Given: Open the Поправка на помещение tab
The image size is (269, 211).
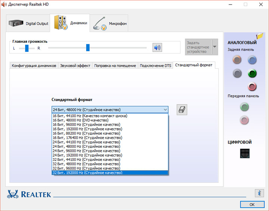Looking at the screenshot, I should (x=115, y=66).
